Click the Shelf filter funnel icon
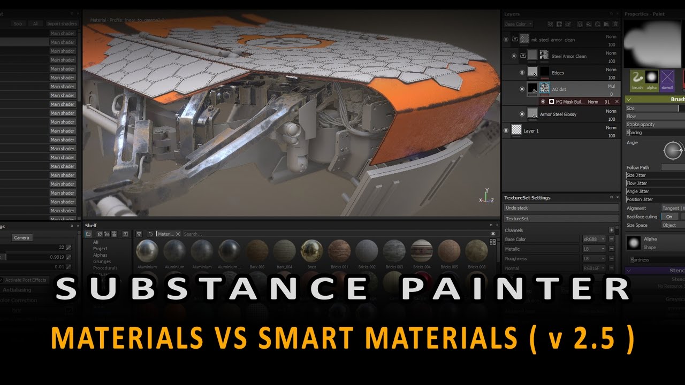 click(x=139, y=234)
